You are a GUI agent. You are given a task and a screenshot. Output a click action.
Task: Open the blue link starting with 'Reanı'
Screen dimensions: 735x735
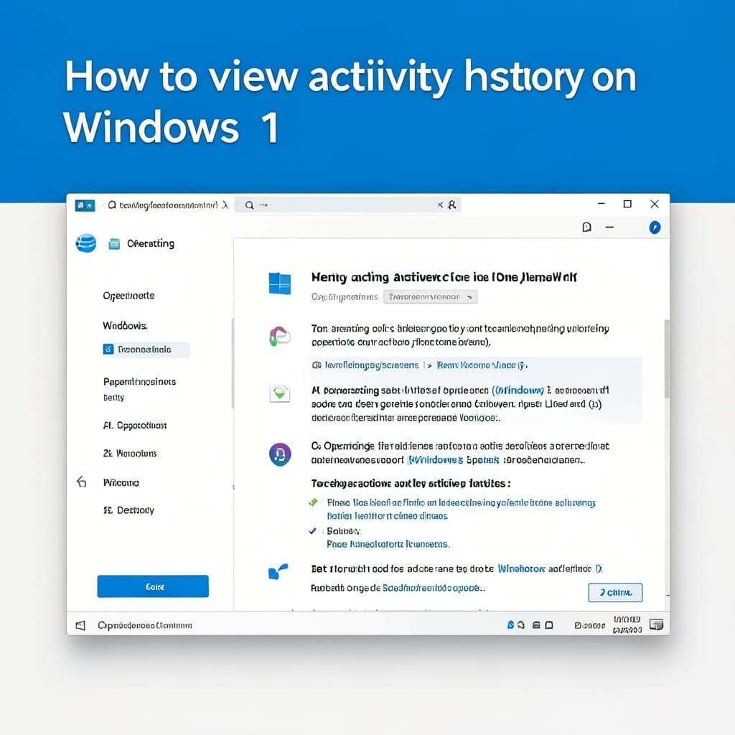[x=482, y=365]
